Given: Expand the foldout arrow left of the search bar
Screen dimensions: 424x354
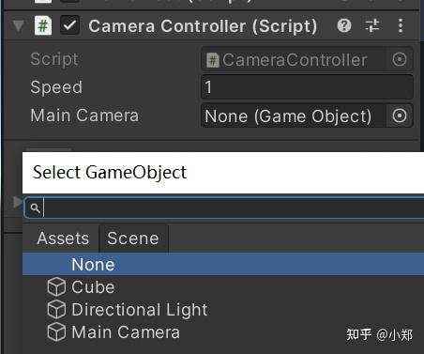Looking at the screenshot, I should pyautogui.click(x=17, y=202).
